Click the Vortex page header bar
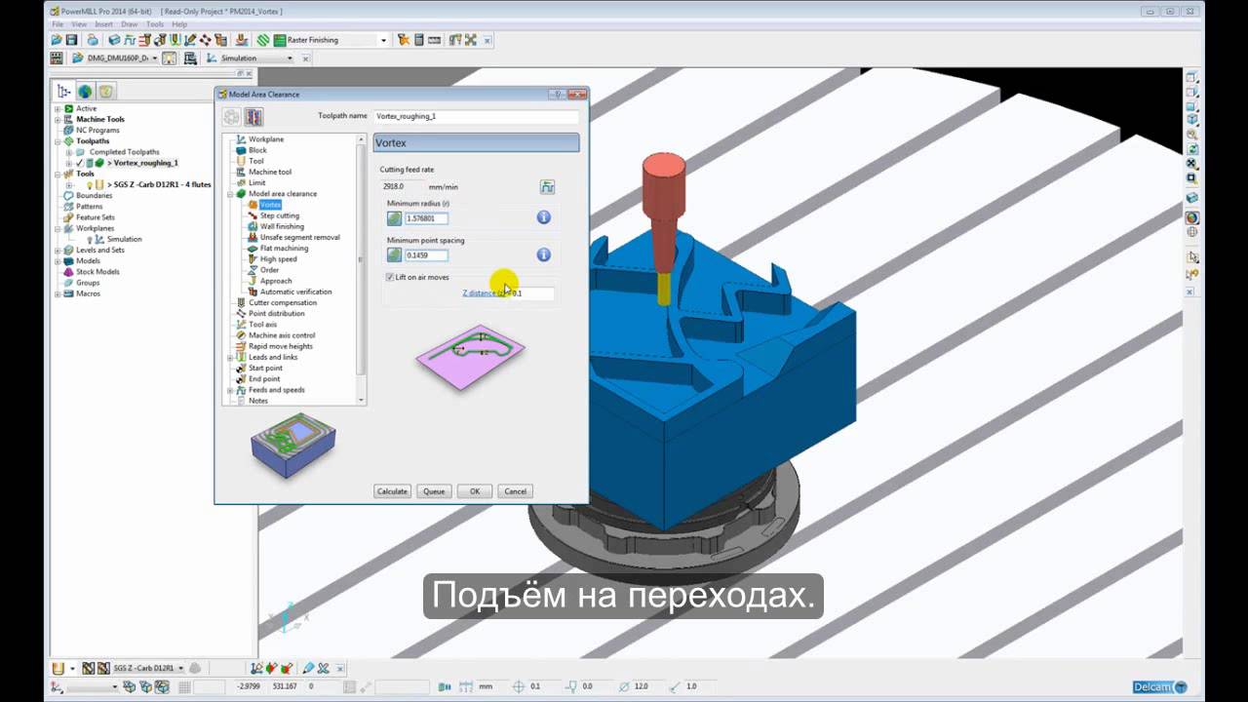1248x702 pixels. pos(476,142)
